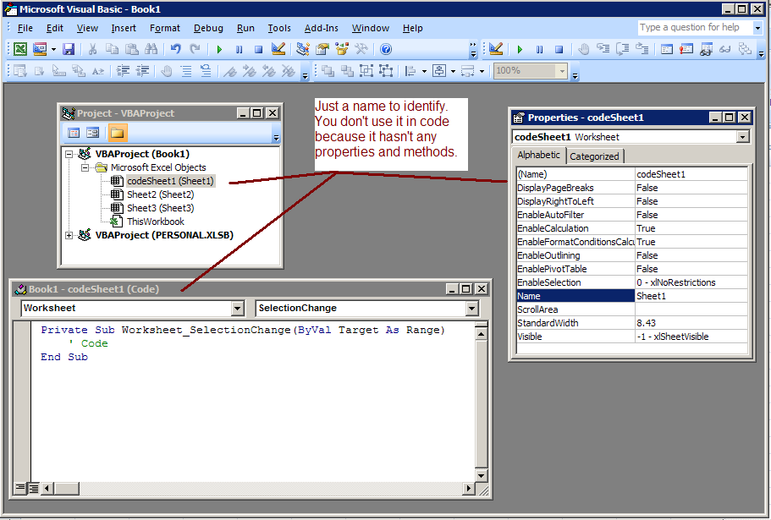The image size is (771, 520).
Task: Save the workbook with the floppy disk icon
Action: tap(69, 50)
